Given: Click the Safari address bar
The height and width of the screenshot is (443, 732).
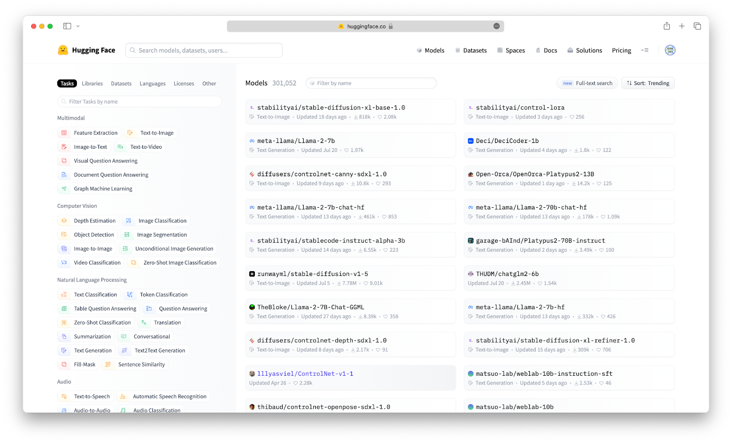Looking at the screenshot, I should [x=366, y=26].
